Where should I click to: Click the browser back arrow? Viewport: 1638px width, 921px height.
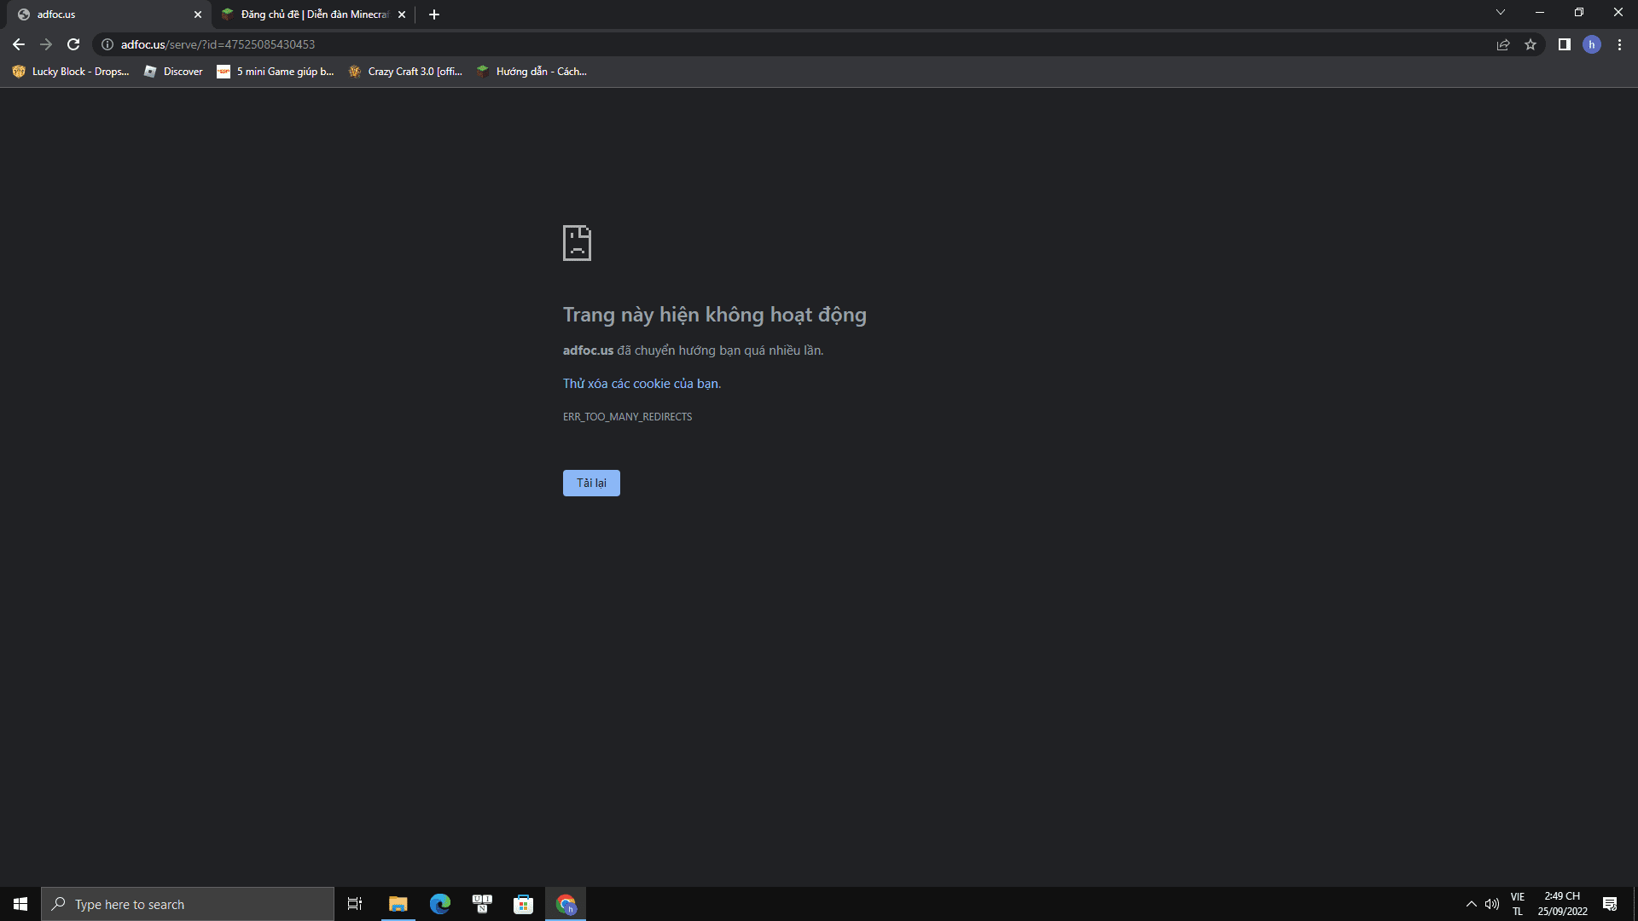[x=19, y=44]
